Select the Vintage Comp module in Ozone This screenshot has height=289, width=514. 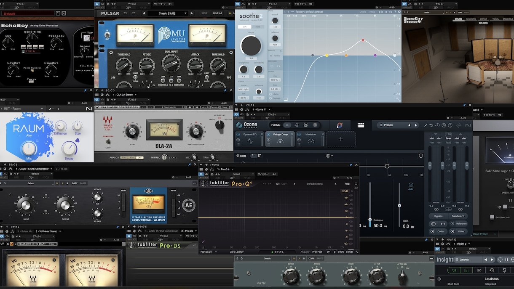coord(280,139)
